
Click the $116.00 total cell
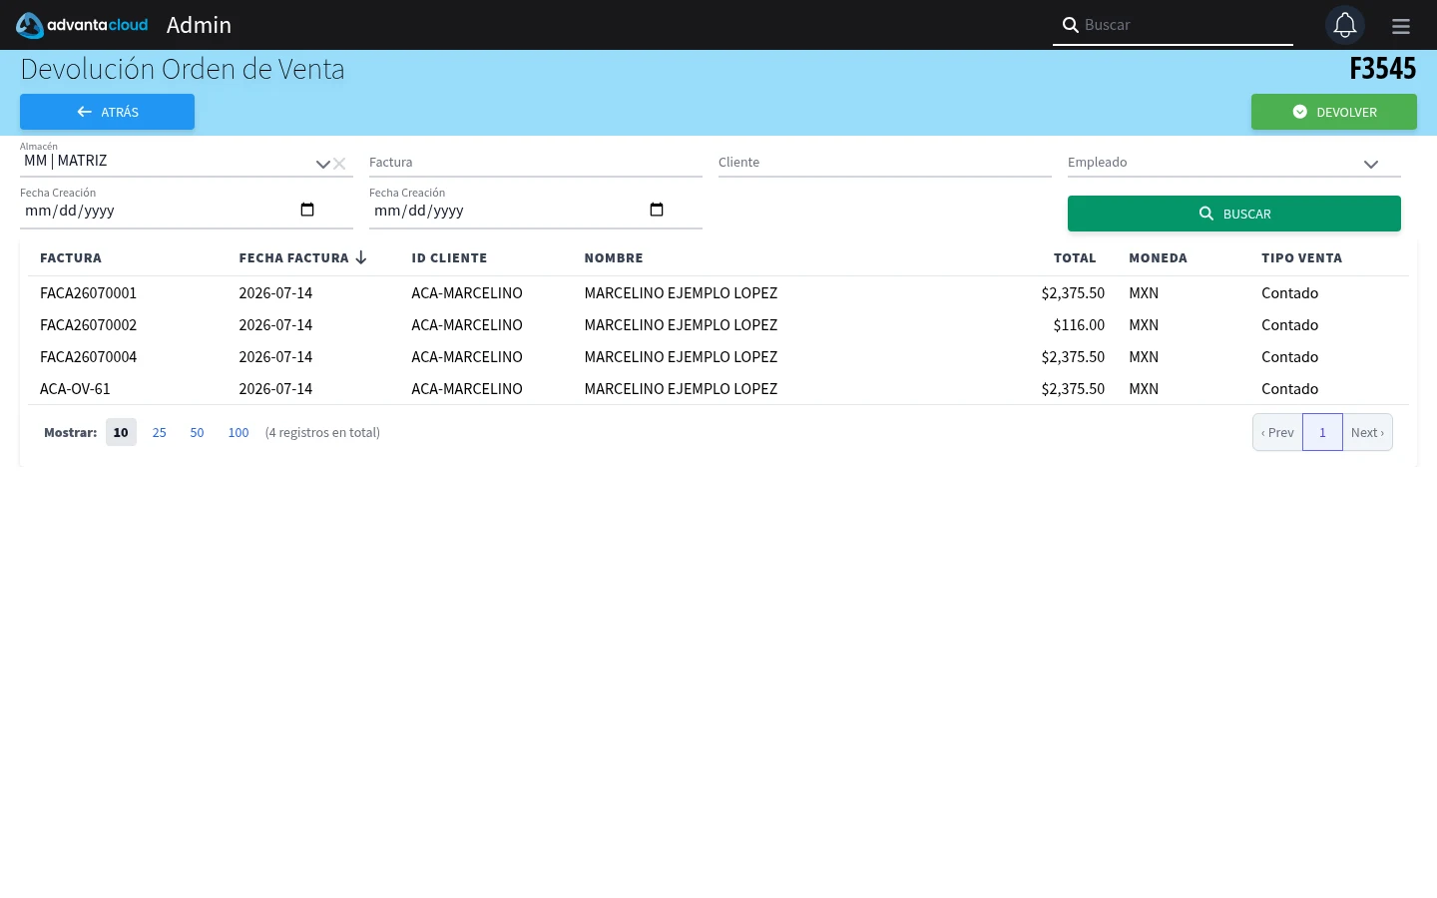point(1079,324)
